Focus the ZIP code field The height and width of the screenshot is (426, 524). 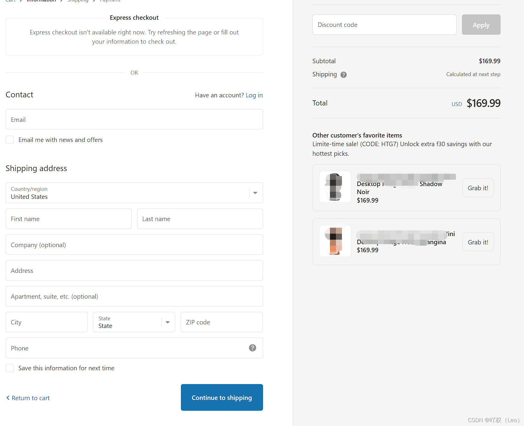[221, 322]
